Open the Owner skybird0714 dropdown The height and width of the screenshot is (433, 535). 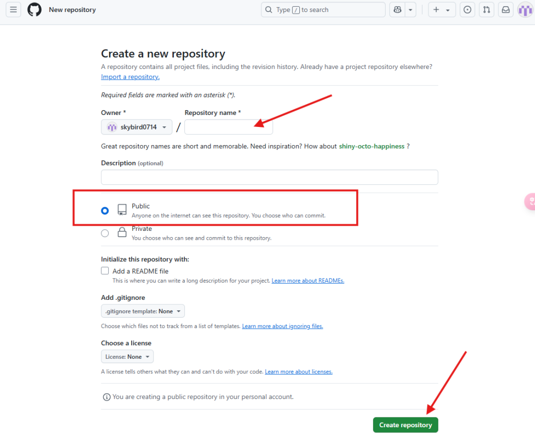(x=136, y=127)
